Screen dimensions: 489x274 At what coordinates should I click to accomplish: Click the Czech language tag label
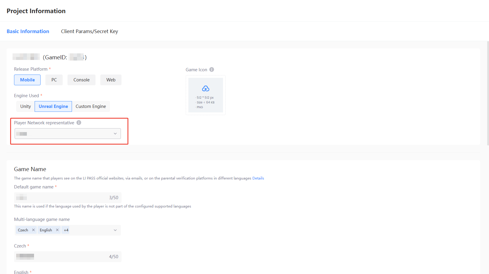[x=23, y=230]
